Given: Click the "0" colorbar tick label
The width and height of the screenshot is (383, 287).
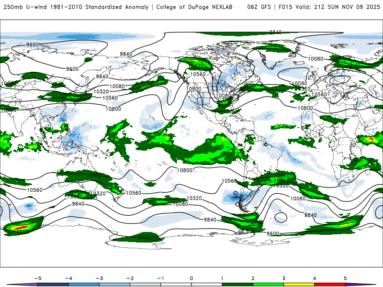Looking at the screenshot, I should click(191, 278).
